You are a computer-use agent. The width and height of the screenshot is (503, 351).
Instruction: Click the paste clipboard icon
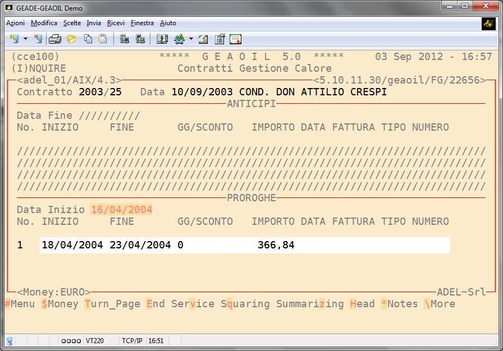[x=102, y=39]
